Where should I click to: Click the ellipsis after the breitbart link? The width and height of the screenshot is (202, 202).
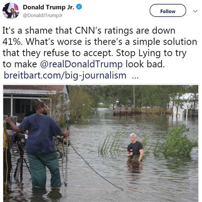click(135, 78)
